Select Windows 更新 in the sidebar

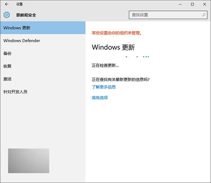coord(43,28)
